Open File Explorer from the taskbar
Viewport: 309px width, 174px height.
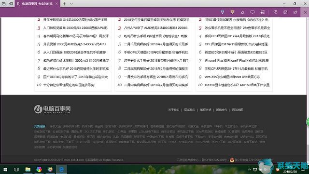coord(28,170)
